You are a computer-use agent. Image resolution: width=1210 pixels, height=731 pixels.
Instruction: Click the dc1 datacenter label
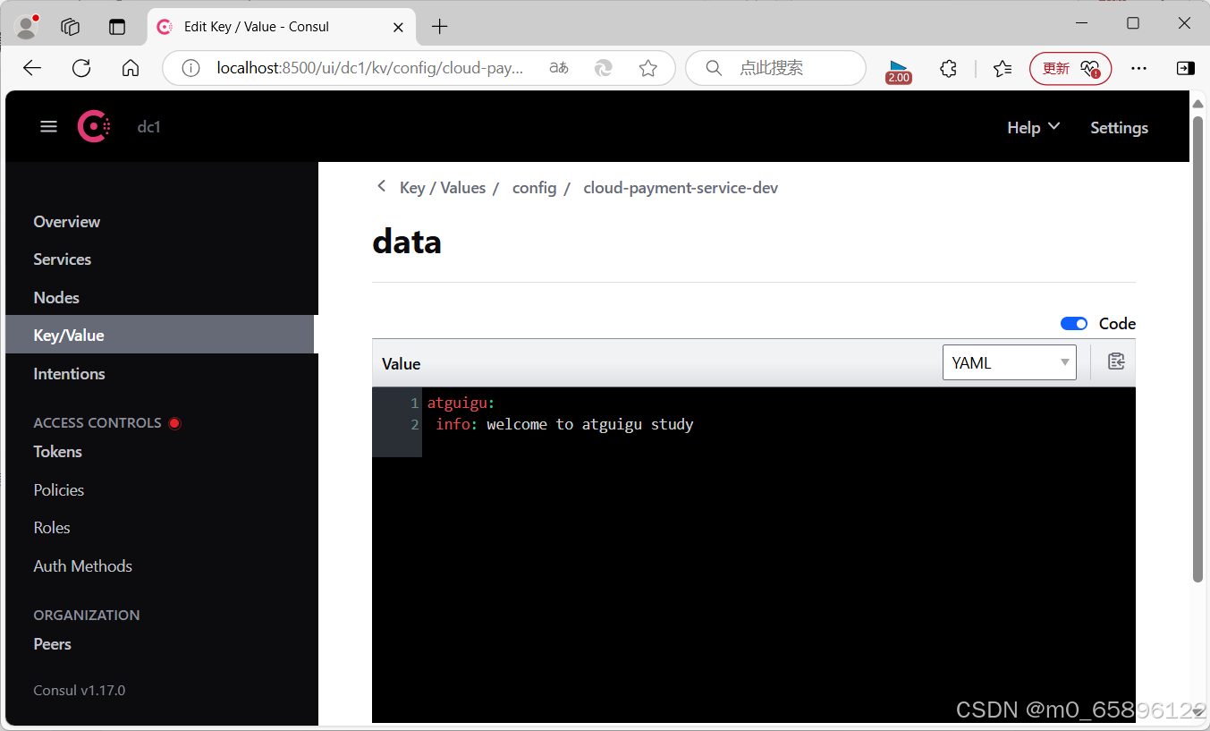click(148, 127)
